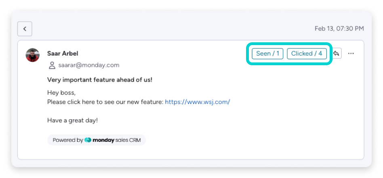Click the bold monday wordmark in the footer
This screenshot has width=383, height=178.
(103, 140)
